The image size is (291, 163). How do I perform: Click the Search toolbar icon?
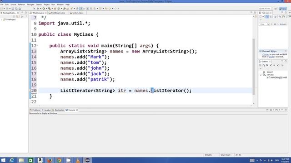[71, 9]
